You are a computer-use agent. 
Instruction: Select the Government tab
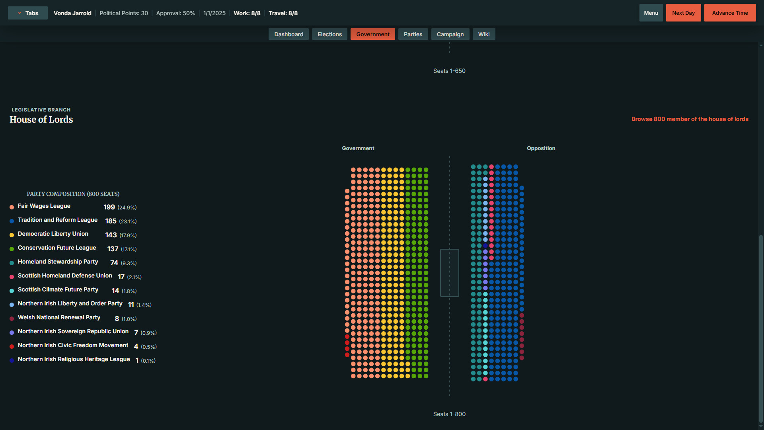(x=373, y=34)
